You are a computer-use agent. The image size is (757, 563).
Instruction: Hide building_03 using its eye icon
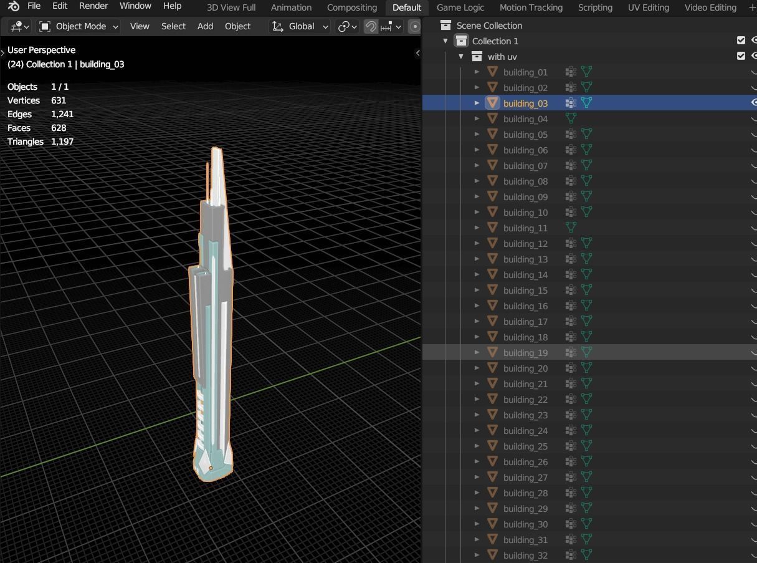[x=754, y=103]
